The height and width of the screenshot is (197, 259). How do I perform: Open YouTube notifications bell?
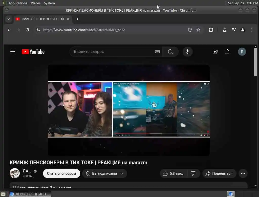227,52
